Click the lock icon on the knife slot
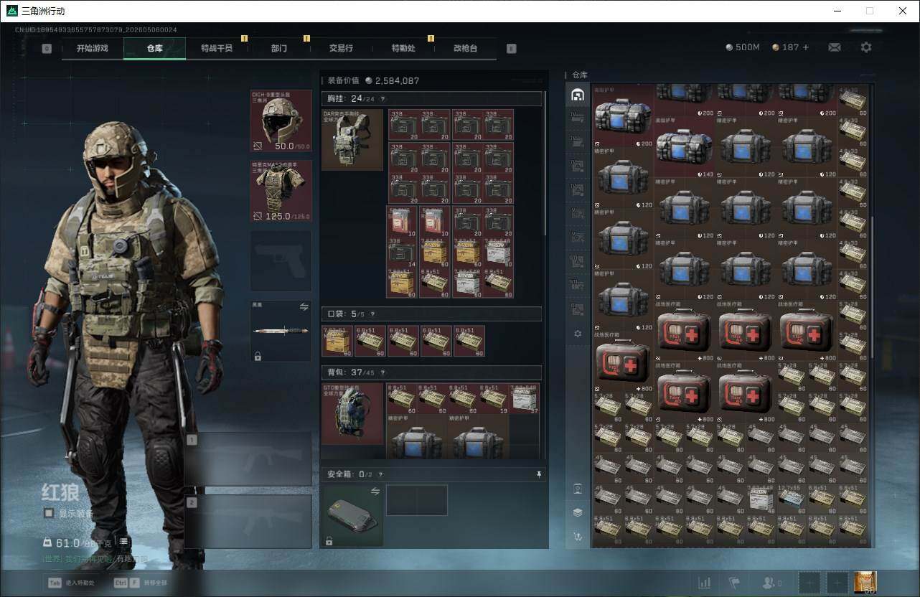The height and width of the screenshot is (597, 920). pyautogui.click(x=258, y=356)
